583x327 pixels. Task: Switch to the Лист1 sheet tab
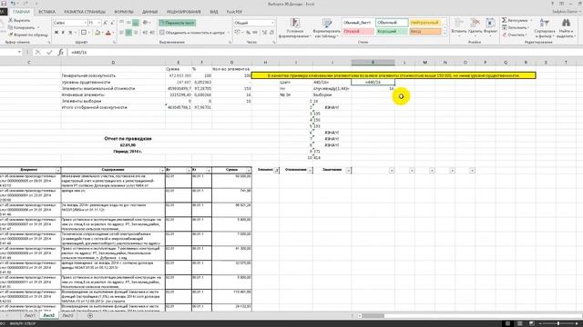tap(30, 315)
